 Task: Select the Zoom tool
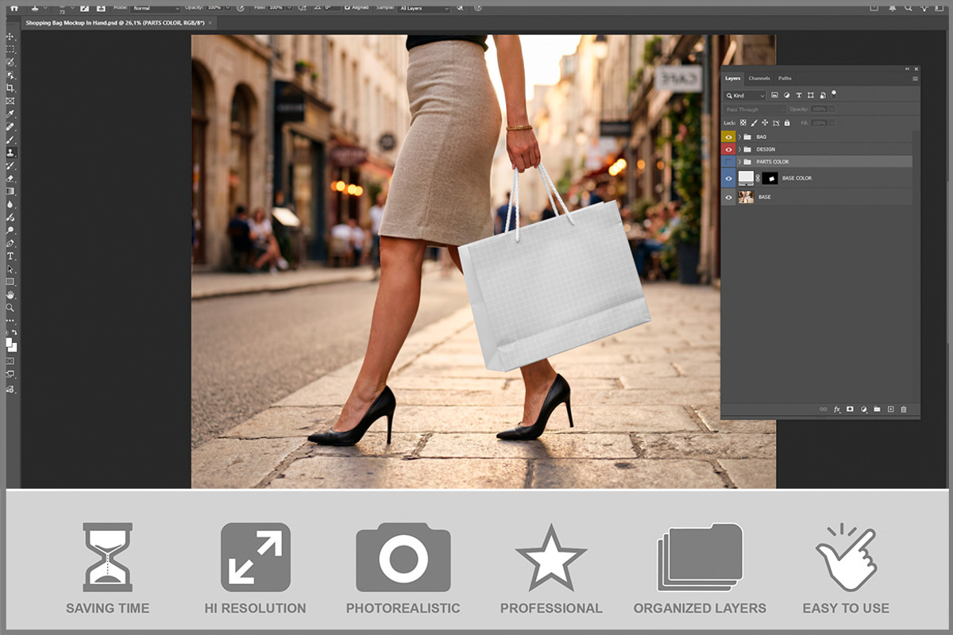click(11, 307)
